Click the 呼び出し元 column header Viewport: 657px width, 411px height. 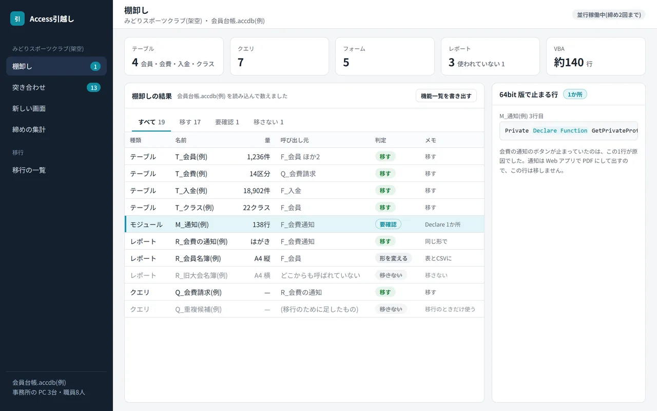pyautogui.click(x=295, y=140)
